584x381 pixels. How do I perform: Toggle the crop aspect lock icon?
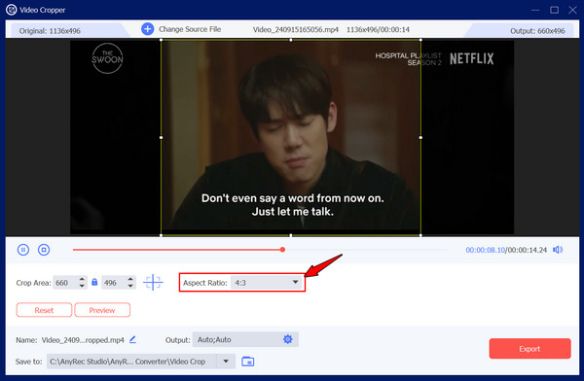pos(94,282)
